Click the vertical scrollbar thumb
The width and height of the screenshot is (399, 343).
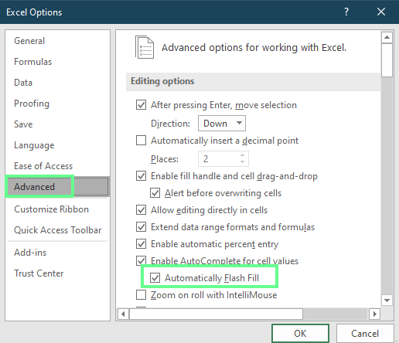point(387,60)
